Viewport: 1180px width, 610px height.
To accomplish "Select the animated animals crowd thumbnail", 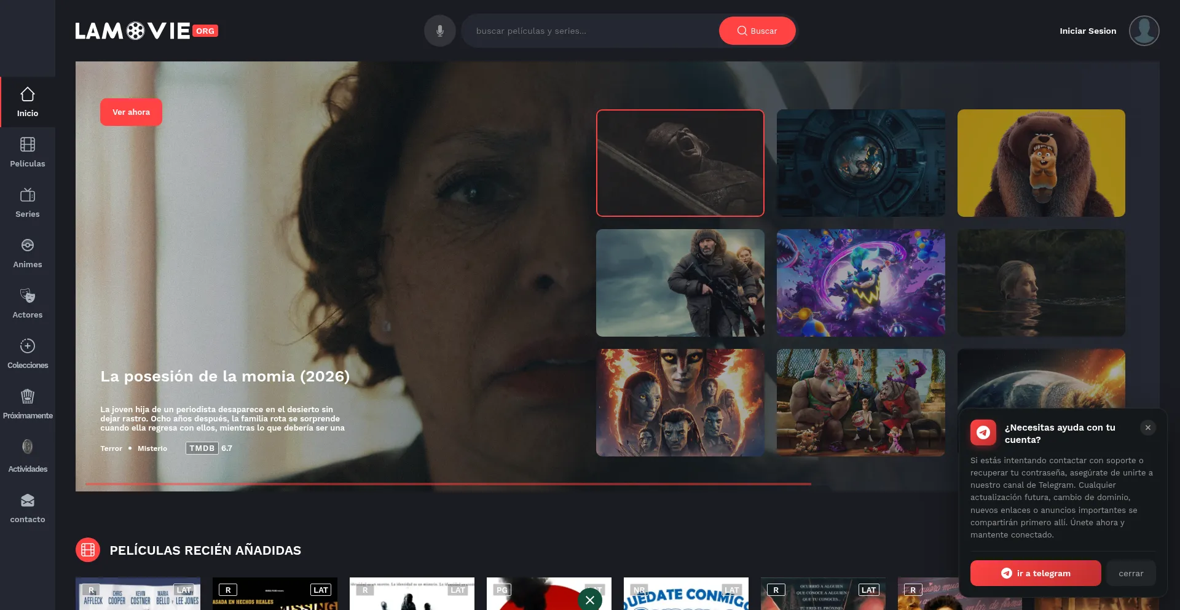I will [x=861, y=402].
